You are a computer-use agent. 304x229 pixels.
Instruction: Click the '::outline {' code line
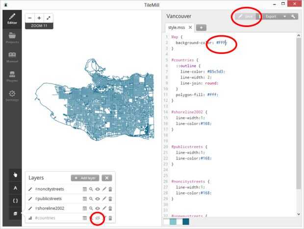pyautogui.click(x=188, y=66)
